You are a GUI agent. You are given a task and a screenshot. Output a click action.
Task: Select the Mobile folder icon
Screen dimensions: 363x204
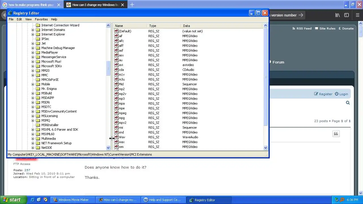point(38,84)
